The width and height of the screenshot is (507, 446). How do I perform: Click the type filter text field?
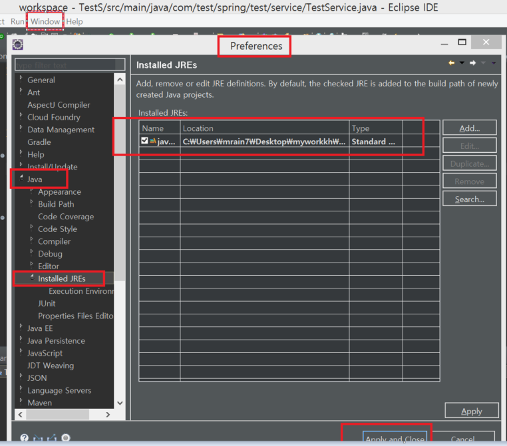click(x=70, y=64)
